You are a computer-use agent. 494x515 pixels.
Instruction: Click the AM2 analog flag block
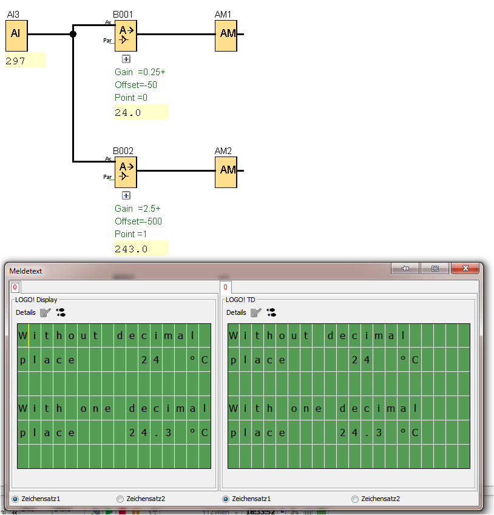click(226, 172)
